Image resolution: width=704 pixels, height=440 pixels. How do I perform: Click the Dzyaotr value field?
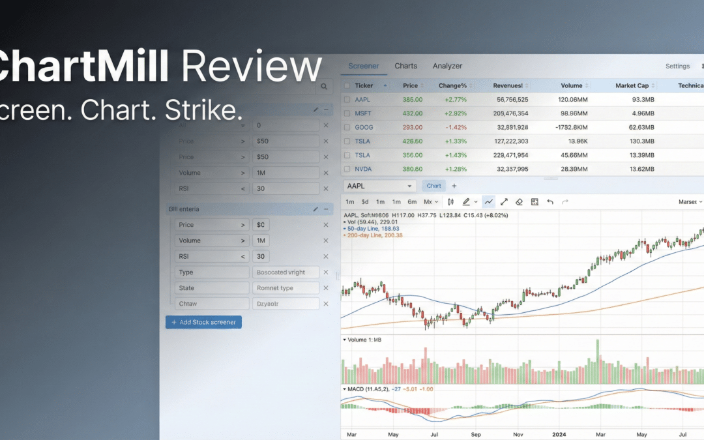click(x=286, y=304)
